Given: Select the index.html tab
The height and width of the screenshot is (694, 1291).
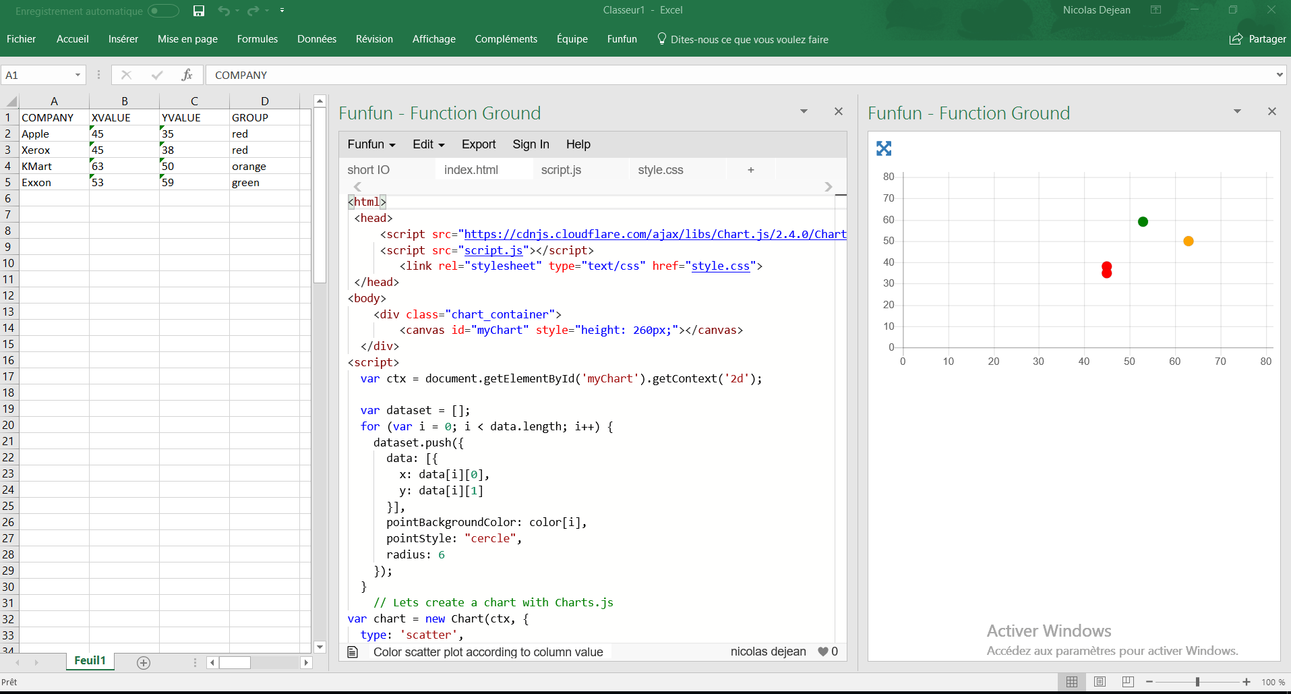Looking at the screenshot, I should (x=484, y=170).
